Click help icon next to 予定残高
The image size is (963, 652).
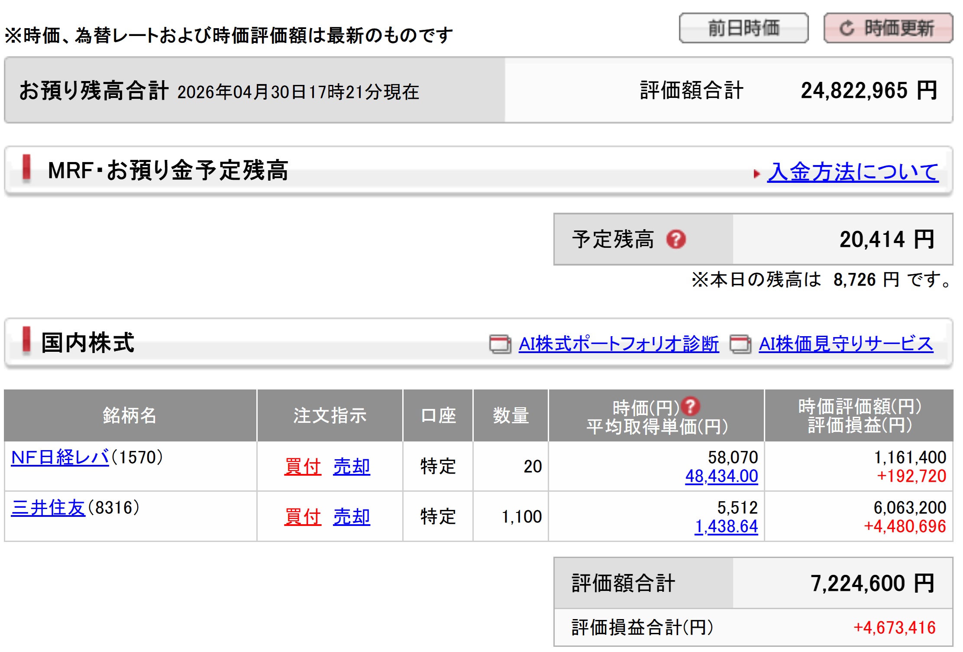[675, 239]
